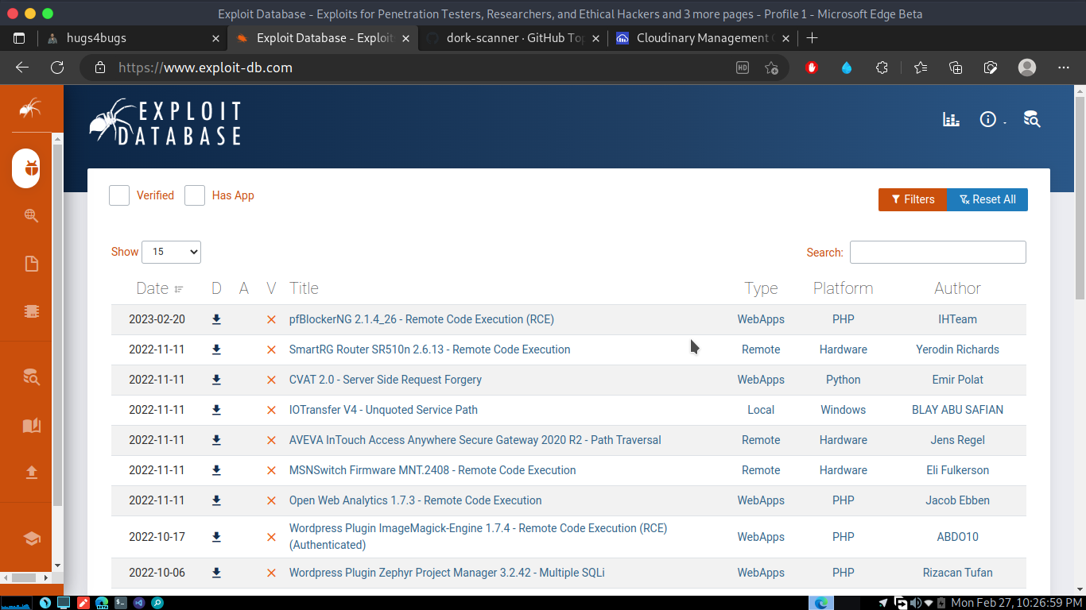Download the AVEVA InTouch exploit file
This screenshot has height=610, width=1086.
pyautogui.click(x=216, y=440)
